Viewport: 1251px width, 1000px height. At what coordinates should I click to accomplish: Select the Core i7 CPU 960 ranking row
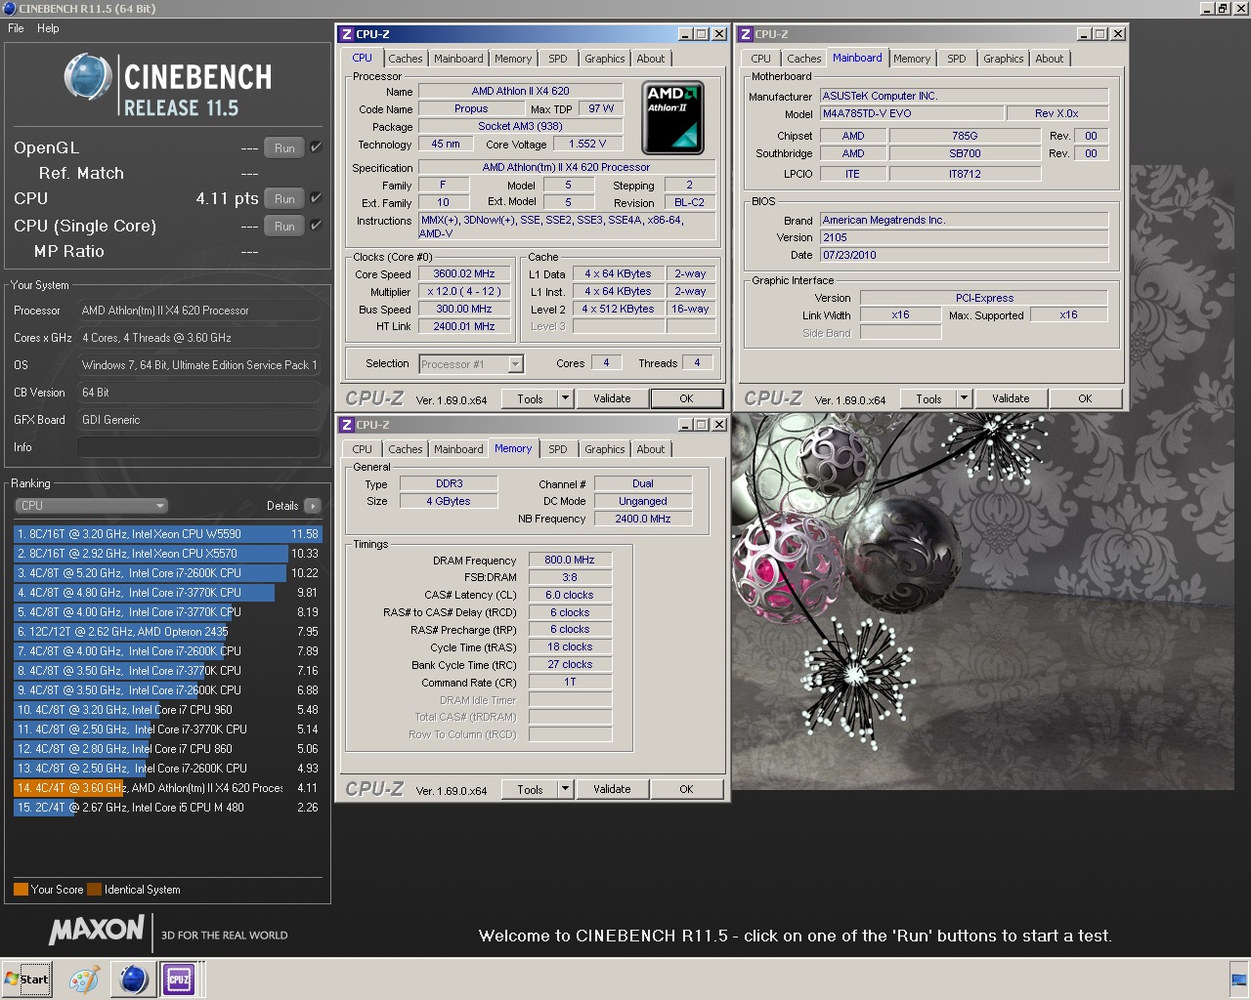click(167, 710)
